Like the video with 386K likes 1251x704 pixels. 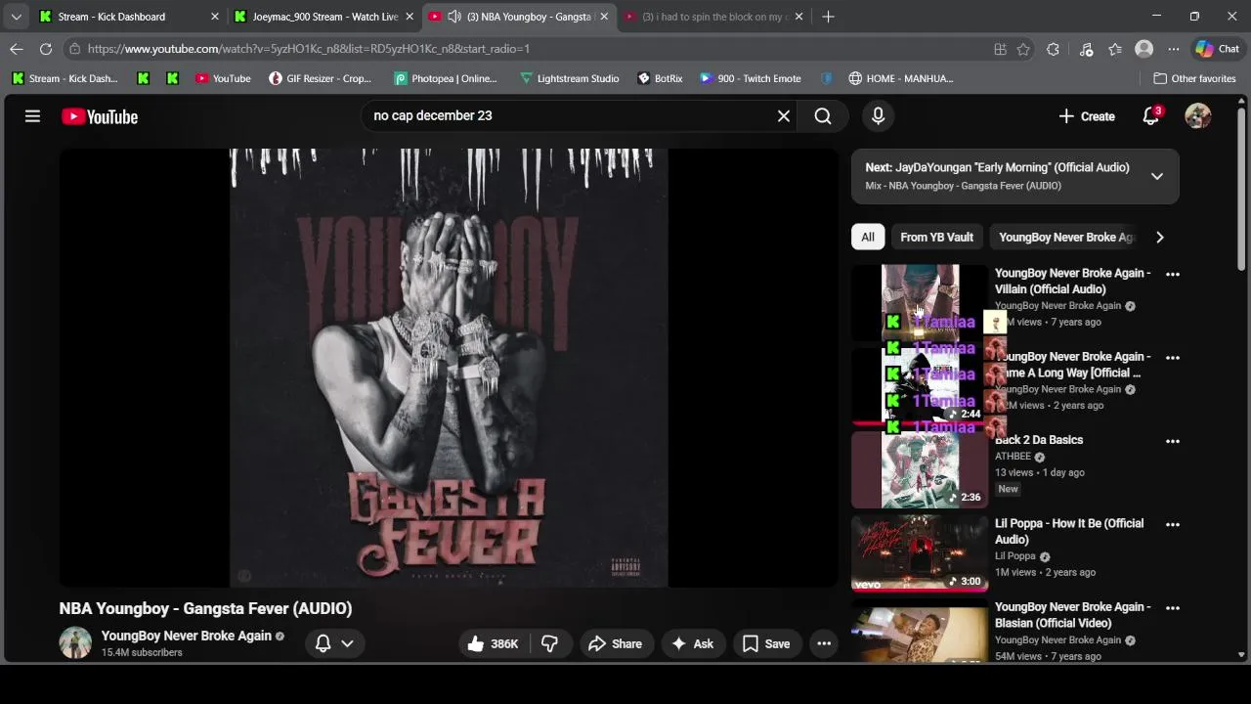click(494, 643)
